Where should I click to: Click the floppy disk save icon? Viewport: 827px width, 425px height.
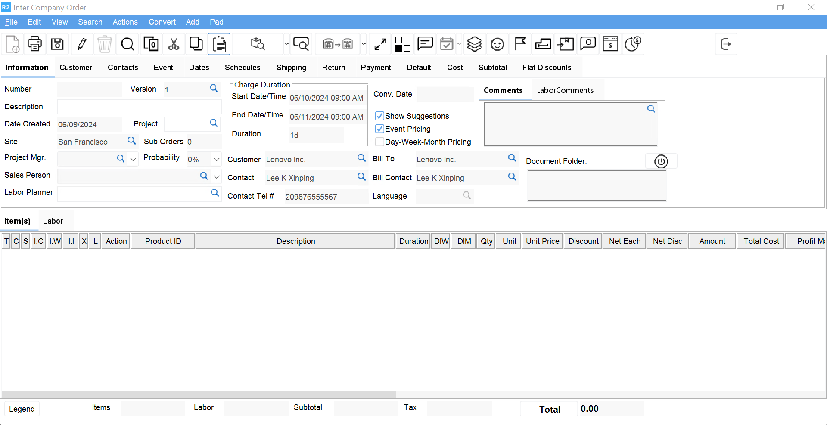[57, 44]
